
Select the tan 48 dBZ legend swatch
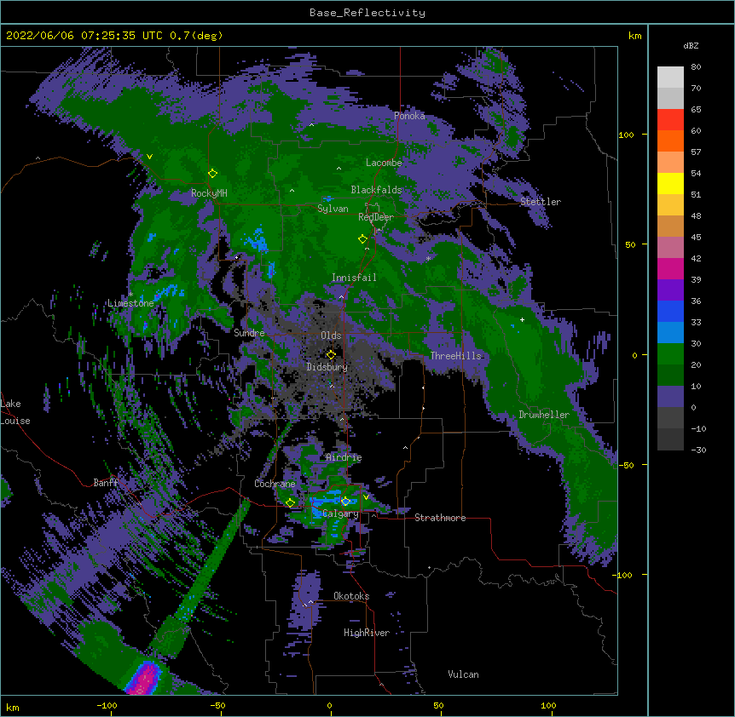pos(670,226)
